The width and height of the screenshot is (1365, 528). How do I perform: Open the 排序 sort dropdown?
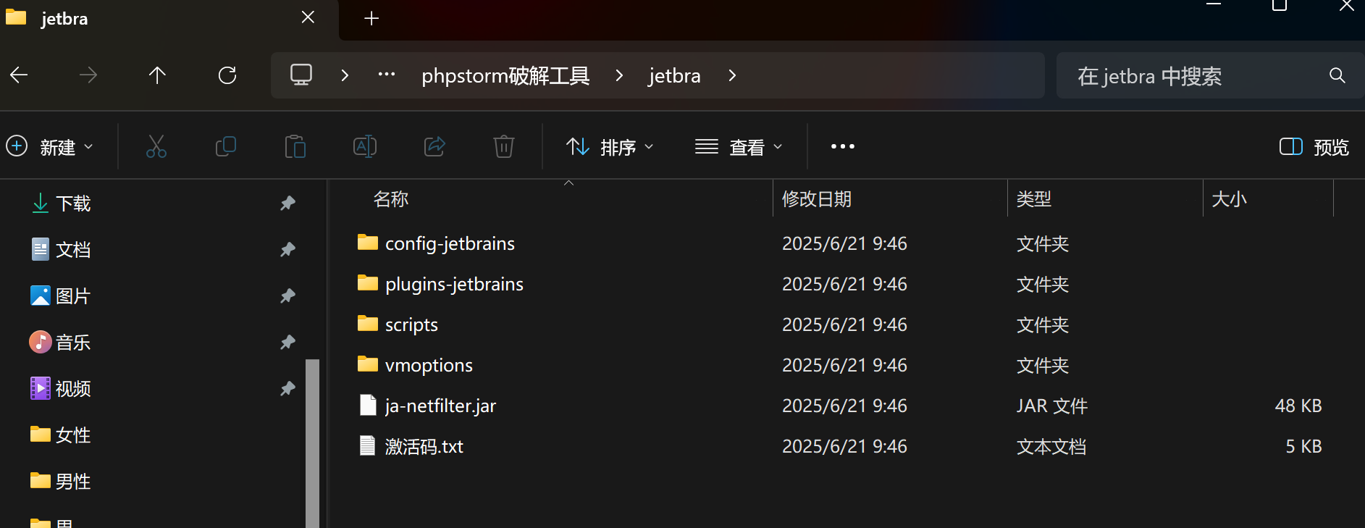610,147
